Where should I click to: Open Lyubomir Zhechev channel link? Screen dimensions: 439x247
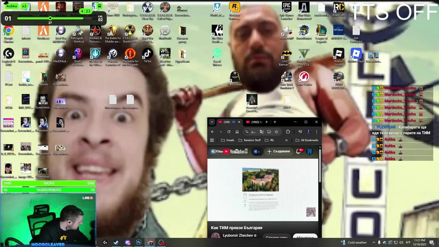pyautogui.click(x=238, y=236)
